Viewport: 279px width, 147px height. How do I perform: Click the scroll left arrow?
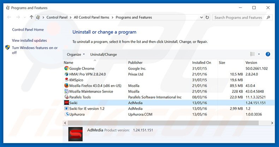[65, 123]
